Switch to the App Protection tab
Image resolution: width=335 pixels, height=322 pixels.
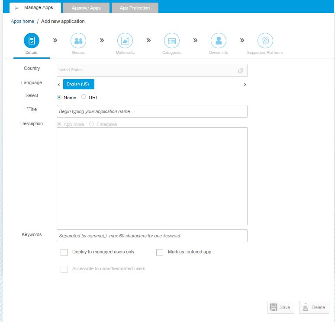(135, 8)
